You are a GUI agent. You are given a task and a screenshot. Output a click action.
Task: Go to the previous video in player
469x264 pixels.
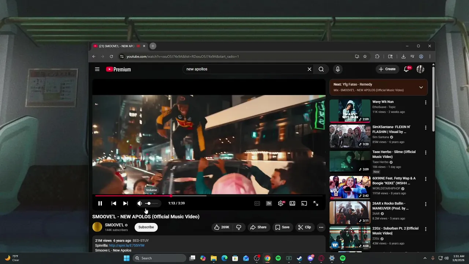114,203
